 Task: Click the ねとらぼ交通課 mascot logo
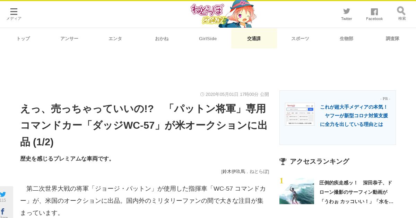pos(224,14)
